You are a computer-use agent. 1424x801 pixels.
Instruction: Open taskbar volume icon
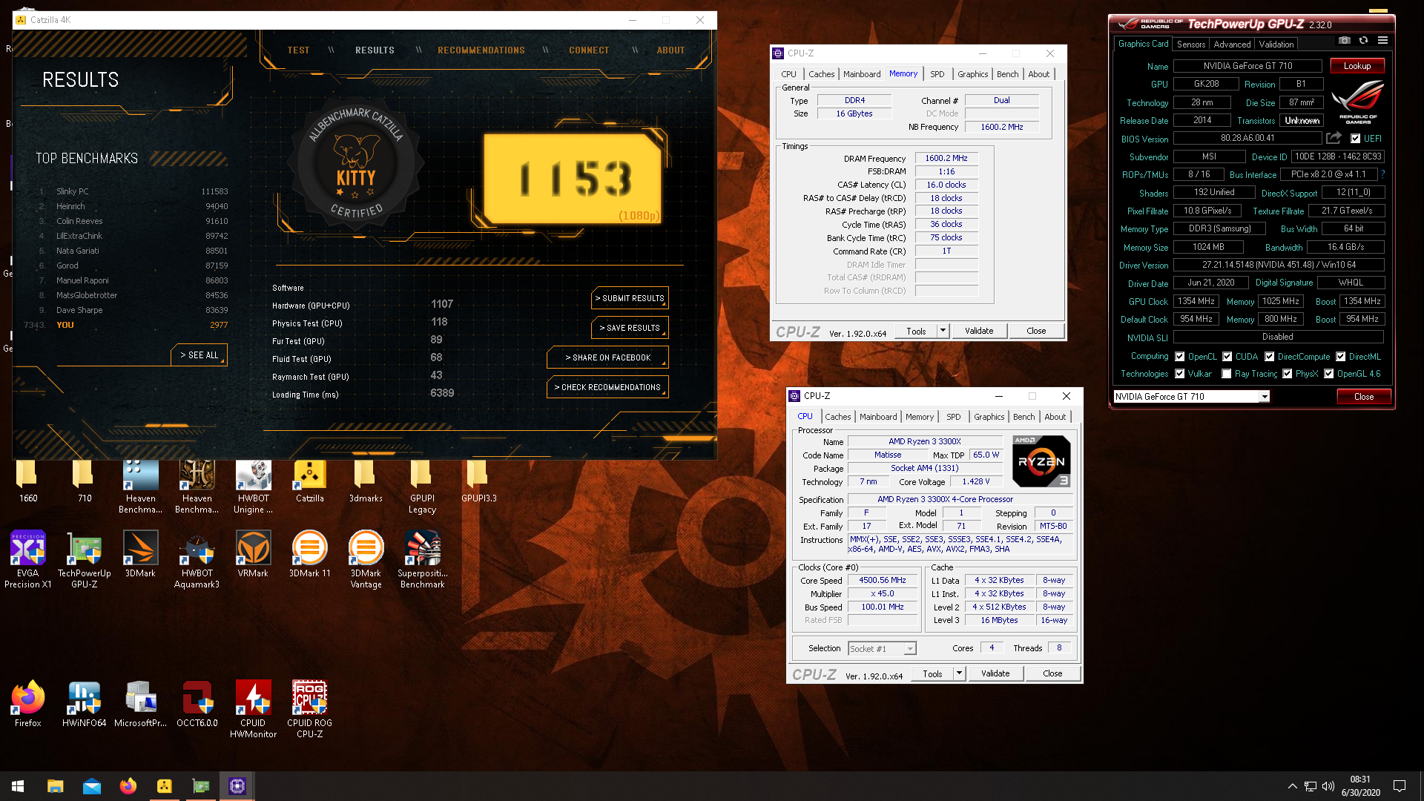(x=1328, y=786)
